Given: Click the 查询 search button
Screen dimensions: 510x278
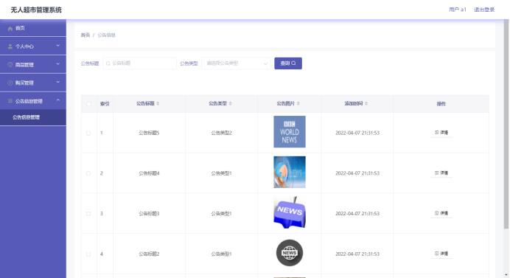Looking at the screenshot, I should click(288, 63).
